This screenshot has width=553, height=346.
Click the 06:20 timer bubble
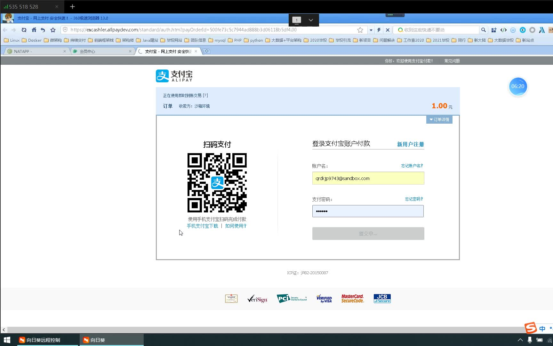(x=518, y=86)
